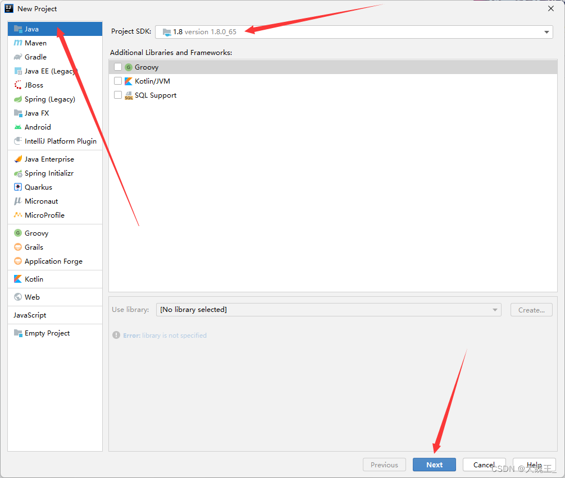
Task: Click the Kotlin icon in sidebar
Action: pos(18,279)
